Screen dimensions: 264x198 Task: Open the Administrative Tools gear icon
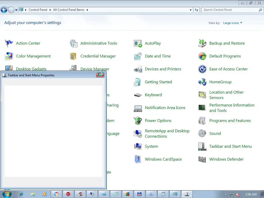tap(73, 43)
